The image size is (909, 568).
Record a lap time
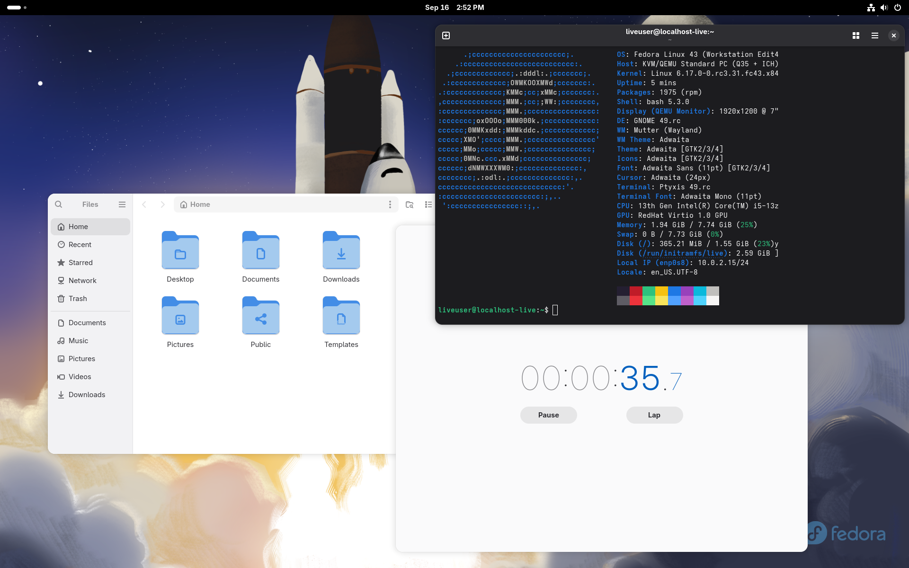(x=654, y=415)
